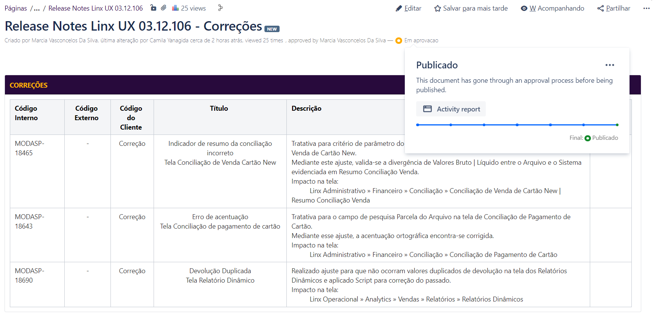Screen dimensions: 656x317
Task: Open Release Notes Linx UX 03.12.106 breadcrumb
Action: tap(96, 8)
